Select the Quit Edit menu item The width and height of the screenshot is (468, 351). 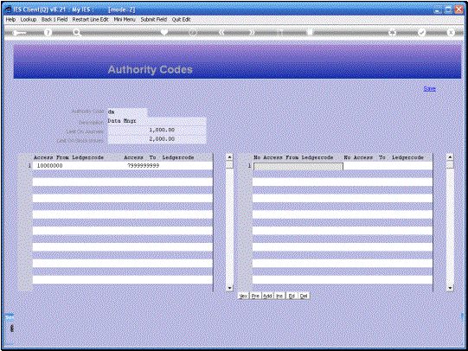[x=181, y=19]
